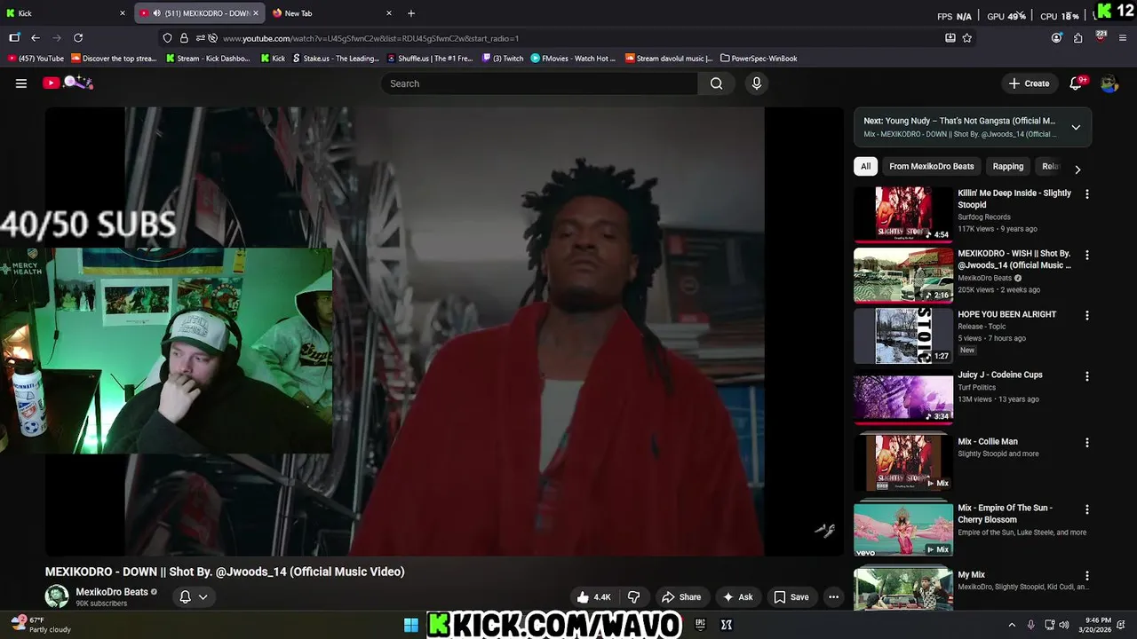Open Juicy J - Codeine Cups title

1000,375
